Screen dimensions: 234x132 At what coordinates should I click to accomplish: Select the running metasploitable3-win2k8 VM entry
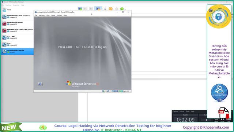(17, 51)
